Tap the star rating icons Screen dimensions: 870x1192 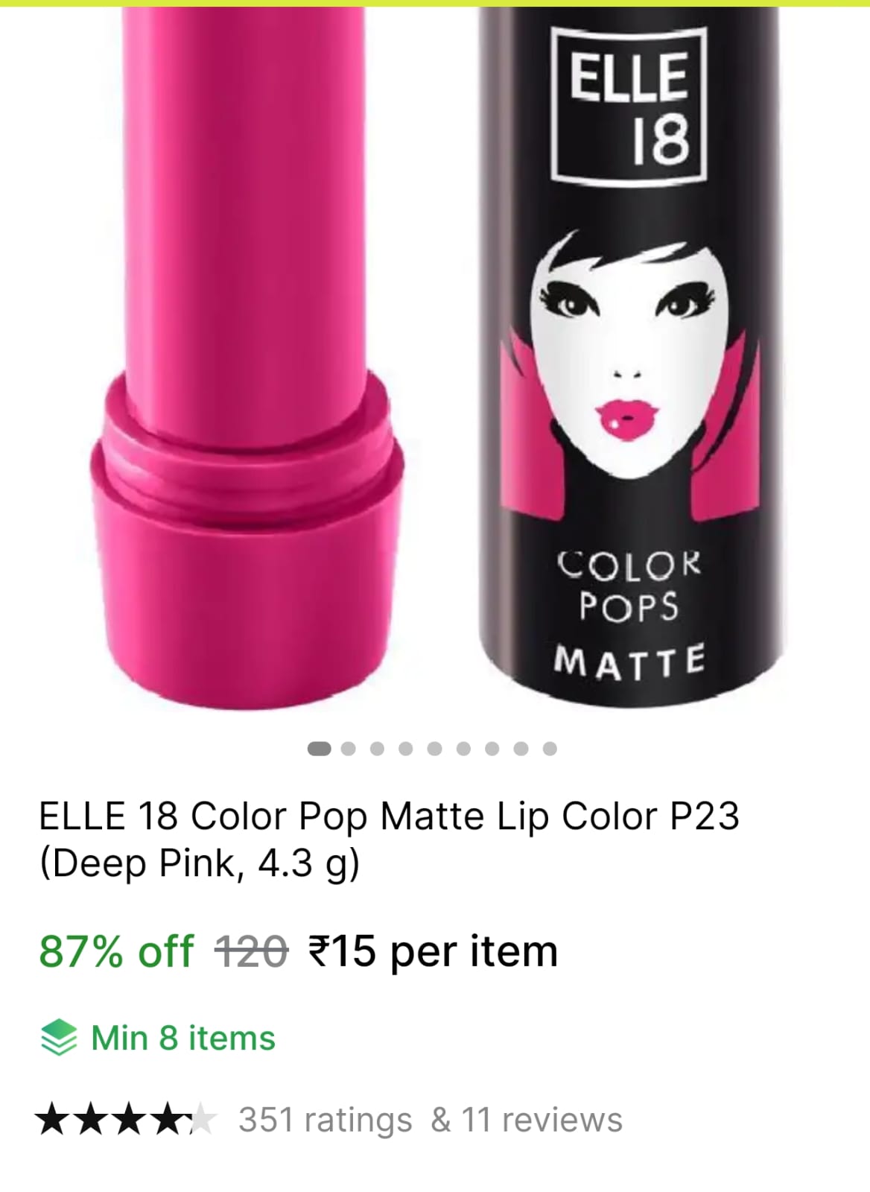tap(126, 1120)
